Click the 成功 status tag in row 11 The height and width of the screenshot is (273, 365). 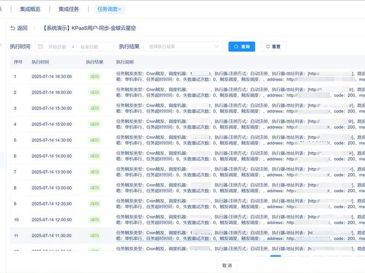click(94, 235)
